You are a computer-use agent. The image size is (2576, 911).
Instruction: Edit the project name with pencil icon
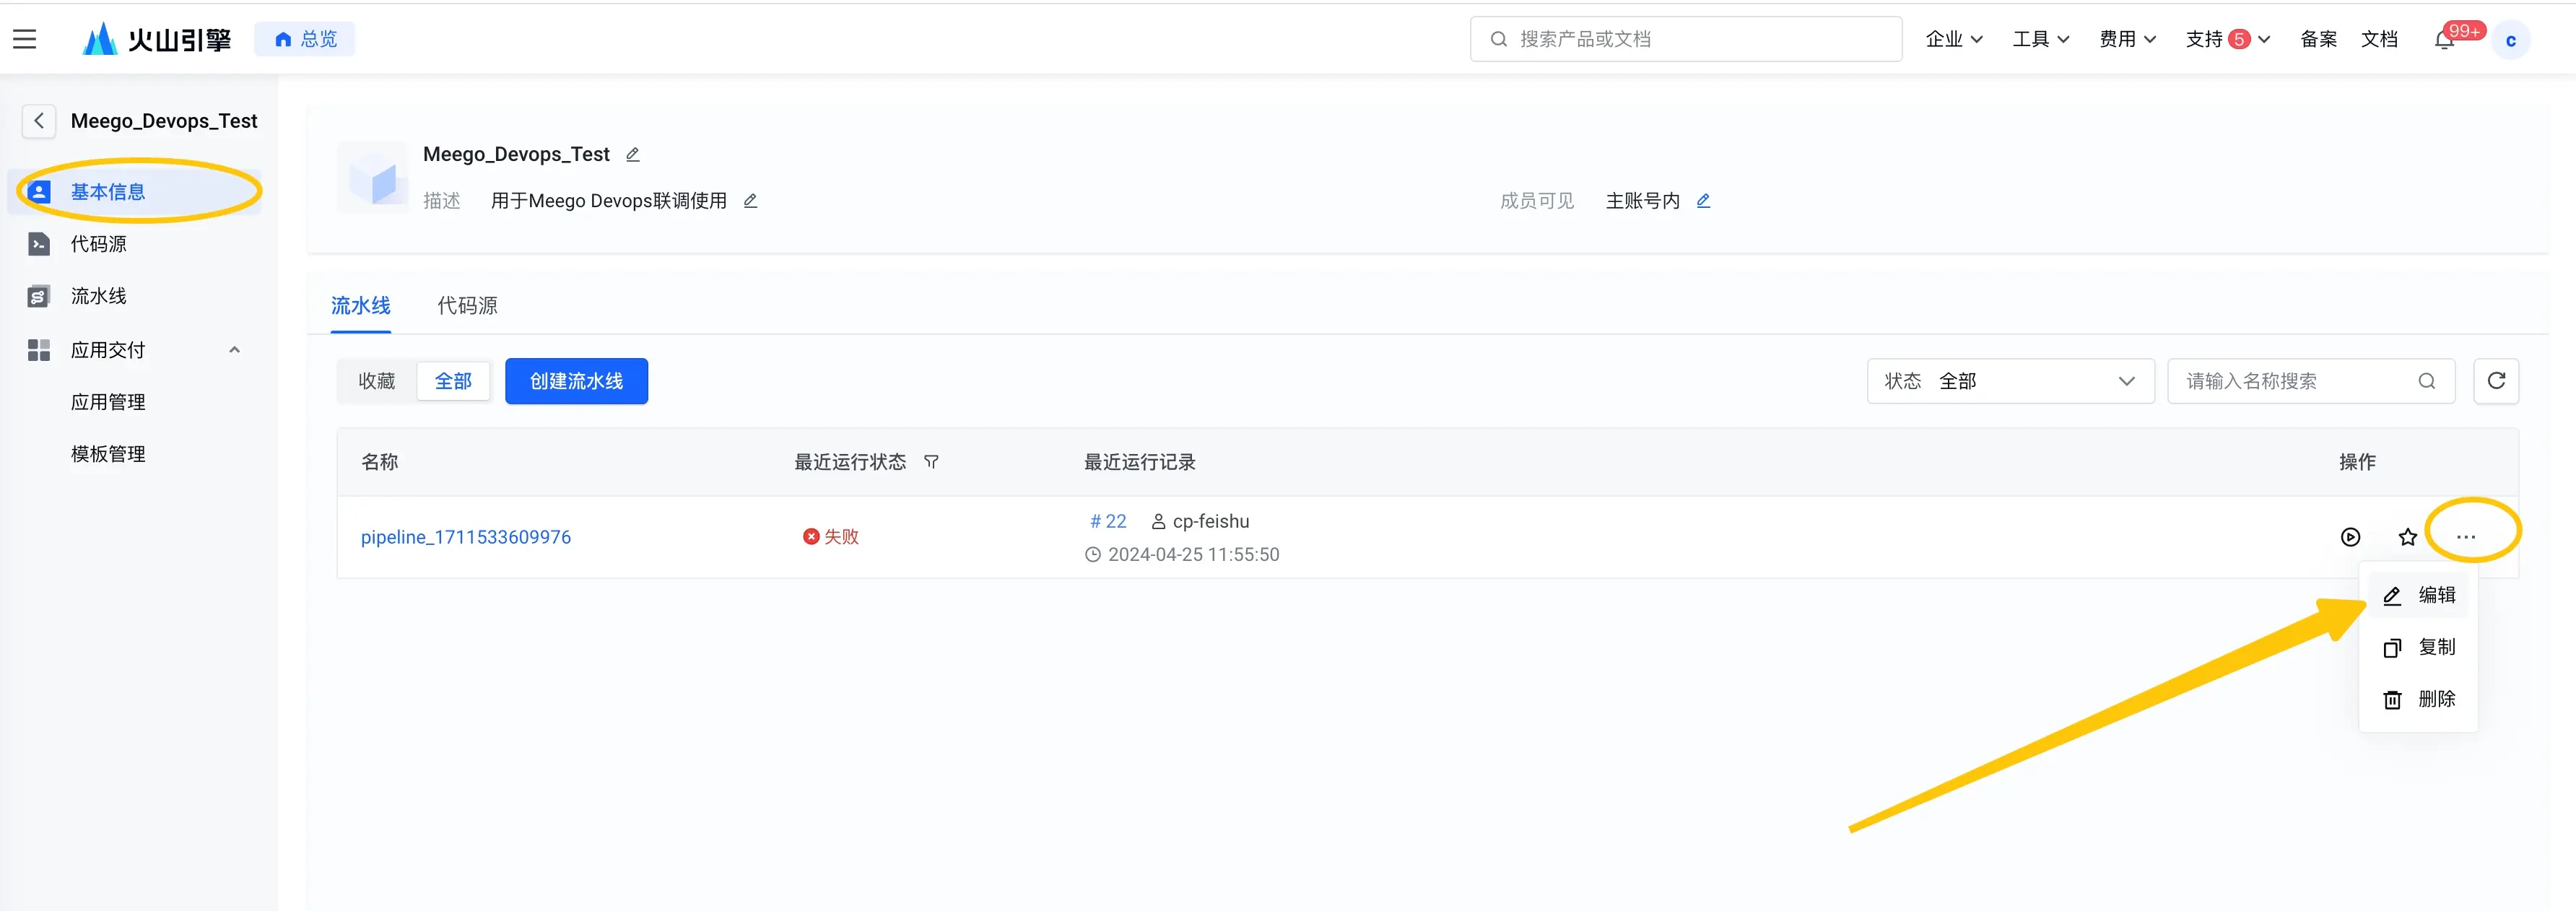[x=633, y=154]
